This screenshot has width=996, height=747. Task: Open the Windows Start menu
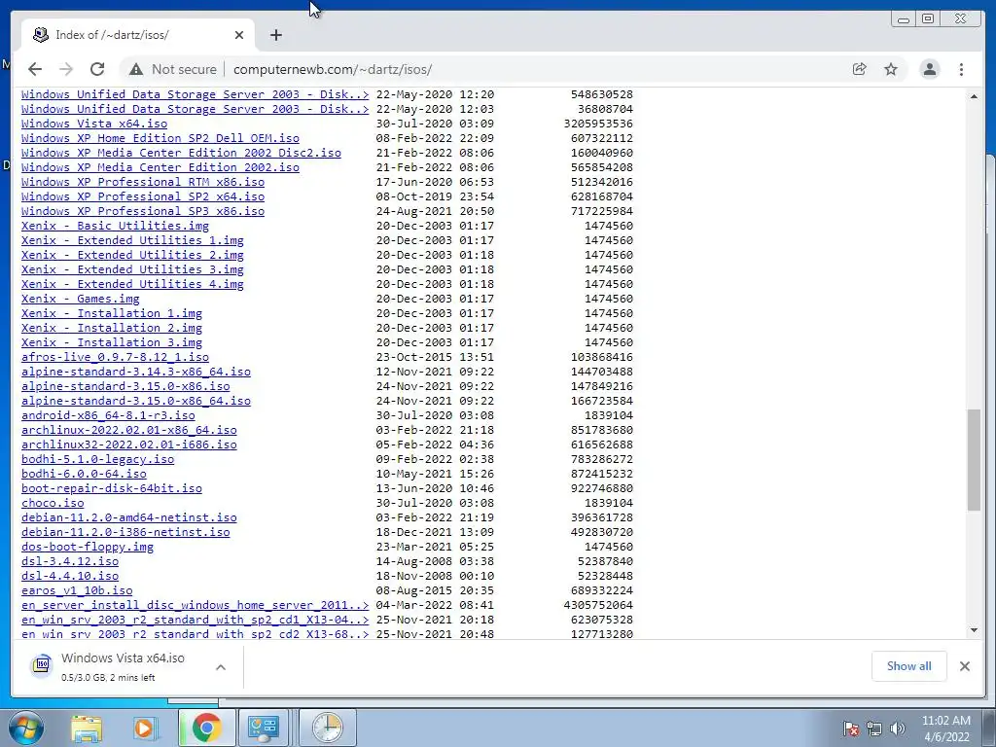(x=25, y=728)
